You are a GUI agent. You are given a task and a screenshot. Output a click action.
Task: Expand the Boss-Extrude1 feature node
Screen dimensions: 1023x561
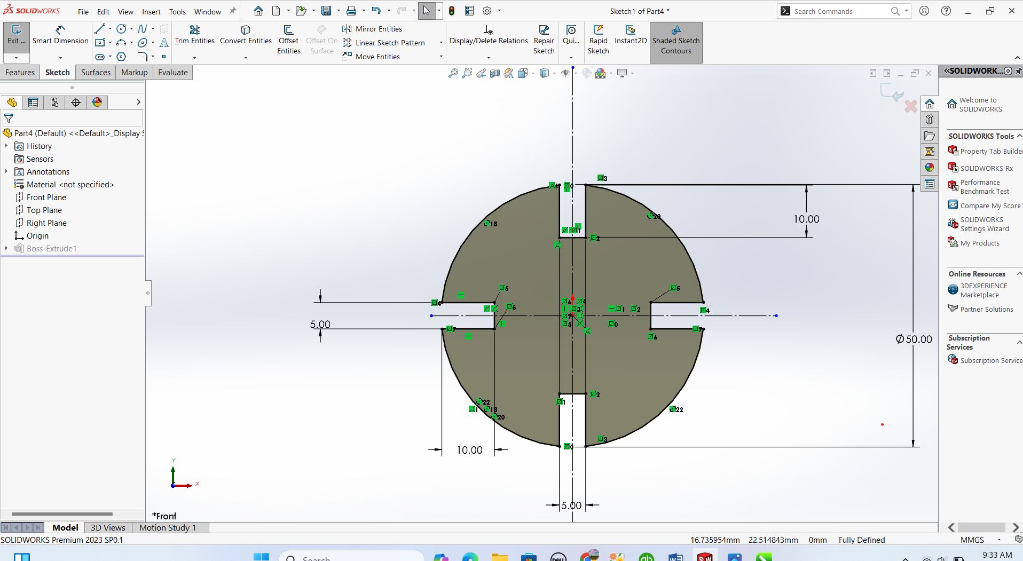(x=6, y=248)
